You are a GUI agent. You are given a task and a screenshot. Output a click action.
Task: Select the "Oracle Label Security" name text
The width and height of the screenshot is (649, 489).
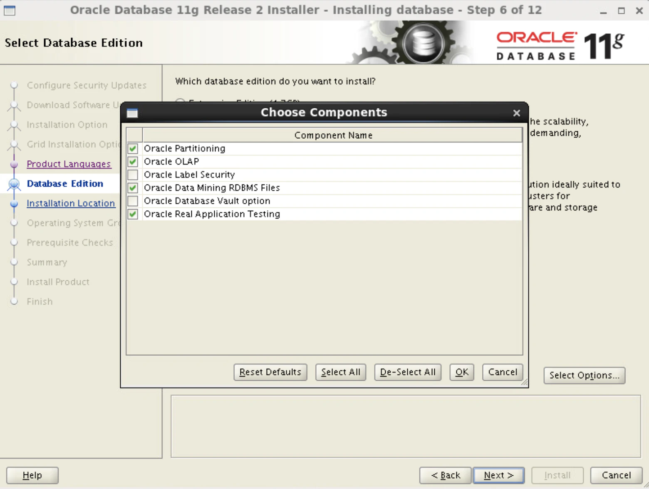[189, 175]
